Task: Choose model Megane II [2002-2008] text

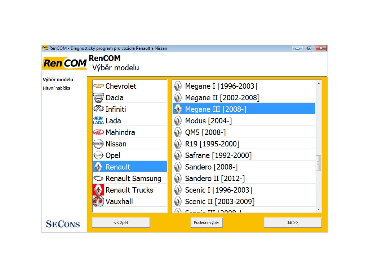Action: tap(222, 97)
